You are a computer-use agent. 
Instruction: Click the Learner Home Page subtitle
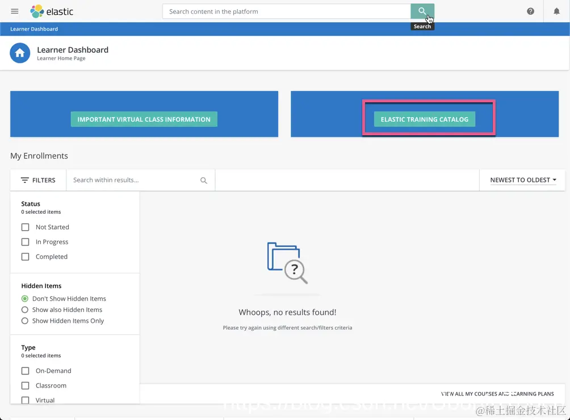tap(61, 58)
